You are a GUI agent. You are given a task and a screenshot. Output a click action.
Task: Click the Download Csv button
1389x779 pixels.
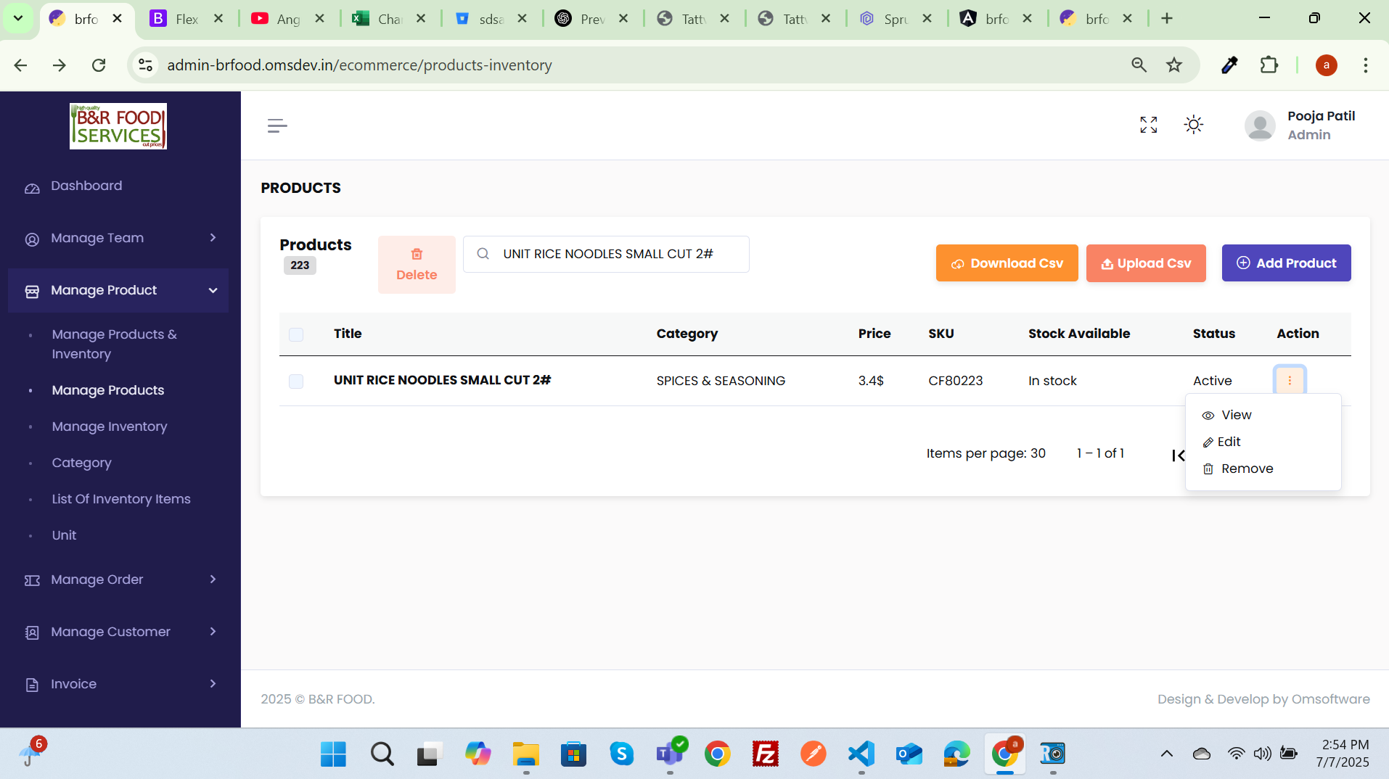[1007, 263]
